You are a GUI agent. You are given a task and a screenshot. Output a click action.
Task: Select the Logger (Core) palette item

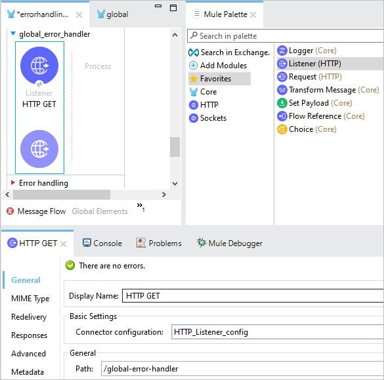[307, 51]
